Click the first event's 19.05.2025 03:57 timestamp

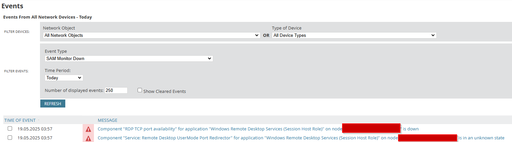pyautogui.click(x=35, y=129)
